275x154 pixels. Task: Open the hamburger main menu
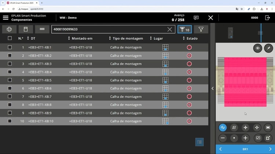(x=5, y=18)
